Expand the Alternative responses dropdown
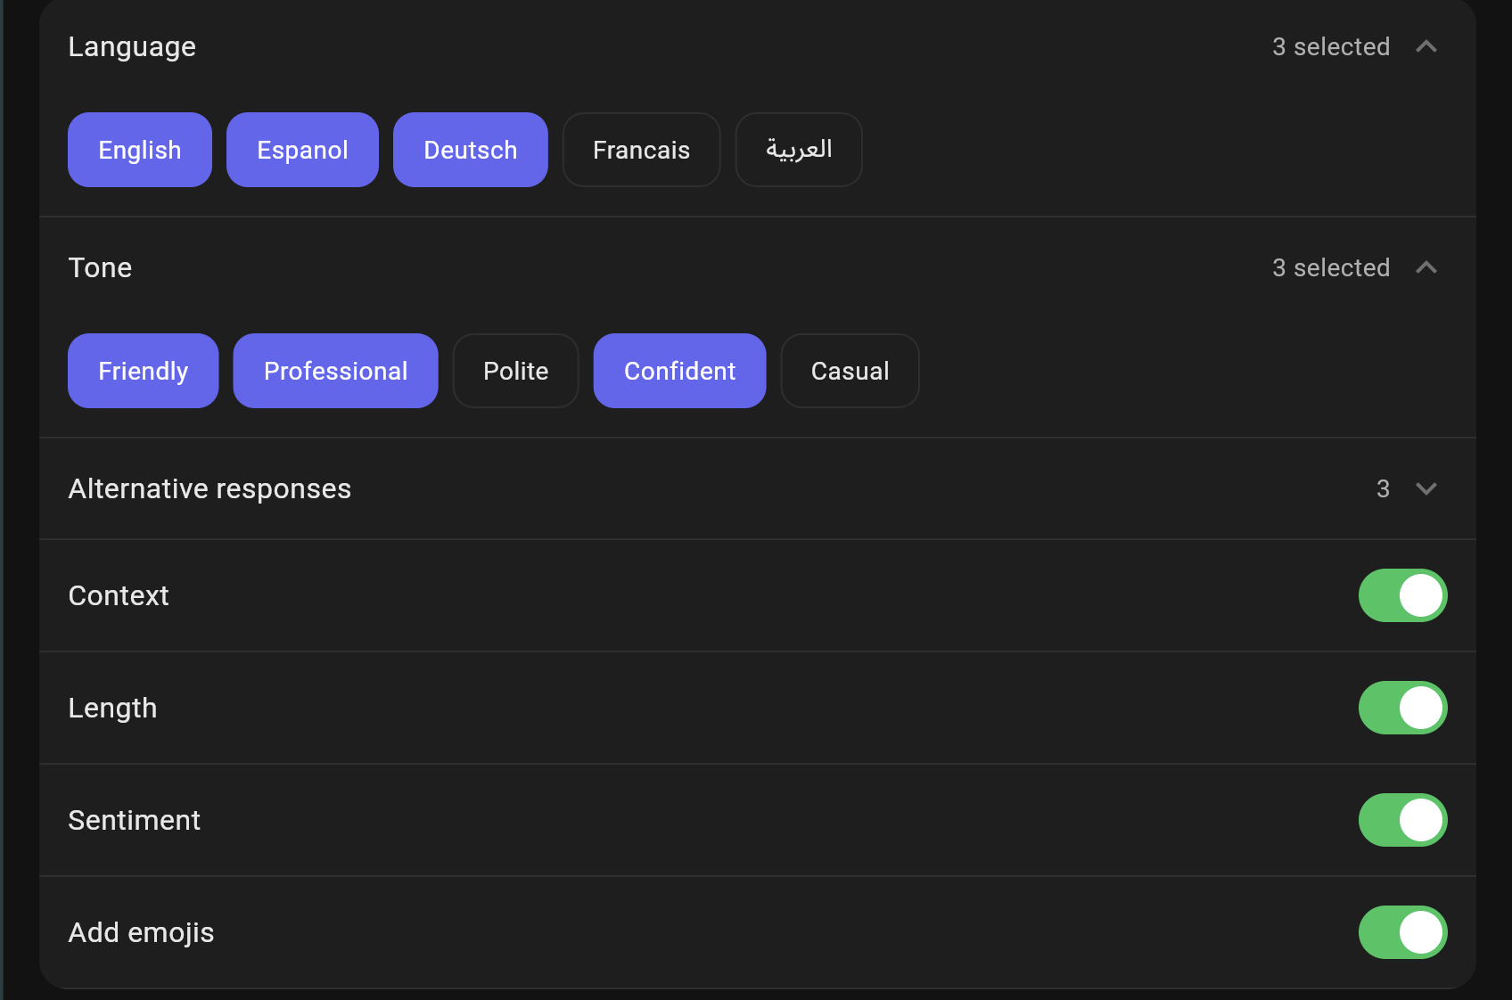1512x1000 pixels. tap(1426, 488)
